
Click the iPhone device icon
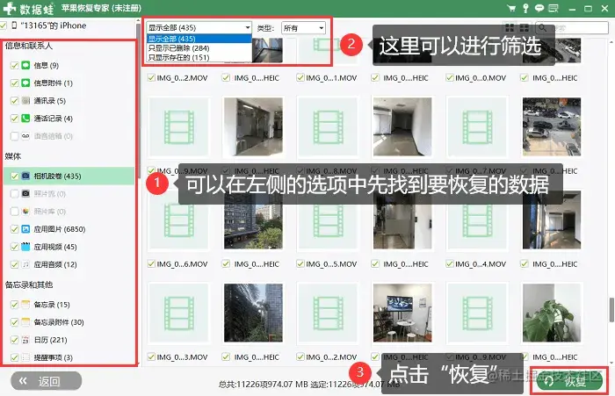click(x=14, y=25)
